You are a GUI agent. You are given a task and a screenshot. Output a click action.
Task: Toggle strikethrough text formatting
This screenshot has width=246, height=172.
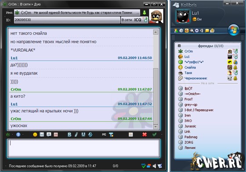point(90,135)
